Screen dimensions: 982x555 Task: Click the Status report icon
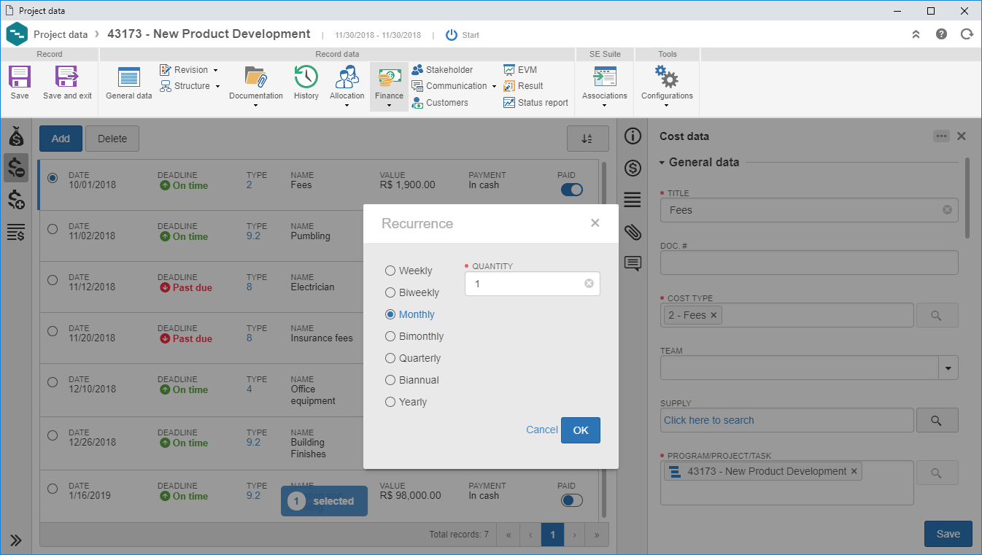click(509, 103)
